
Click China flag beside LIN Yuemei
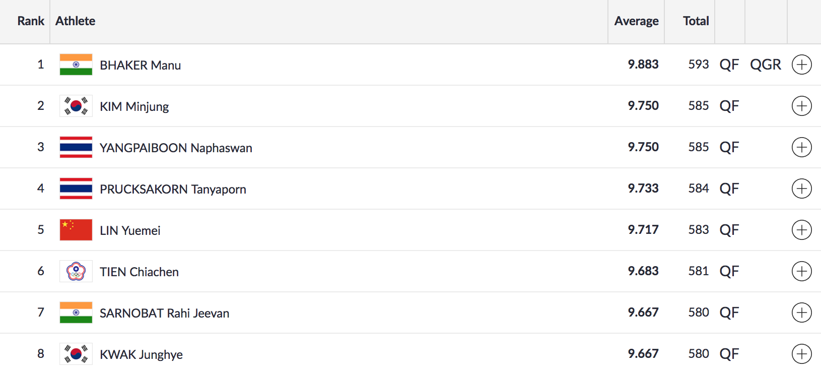pyautogui.click(x=76, y=230)
